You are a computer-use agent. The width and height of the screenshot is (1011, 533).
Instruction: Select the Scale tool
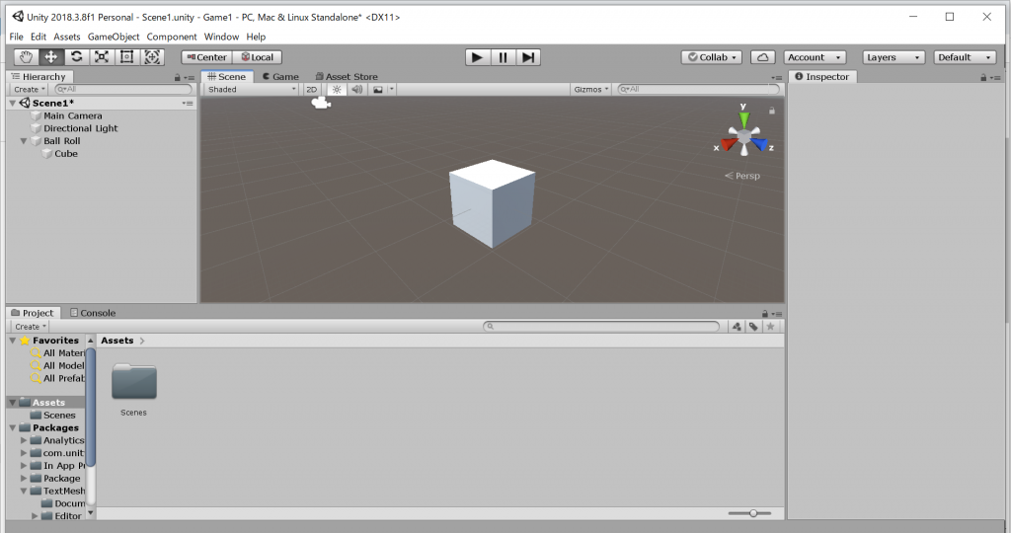click(102, 56)
